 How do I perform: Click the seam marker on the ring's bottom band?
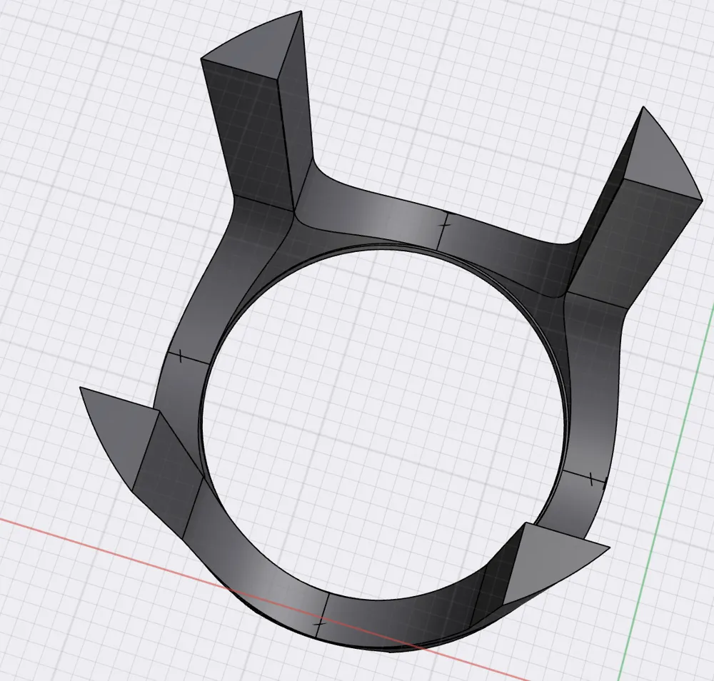click(321, 614)
